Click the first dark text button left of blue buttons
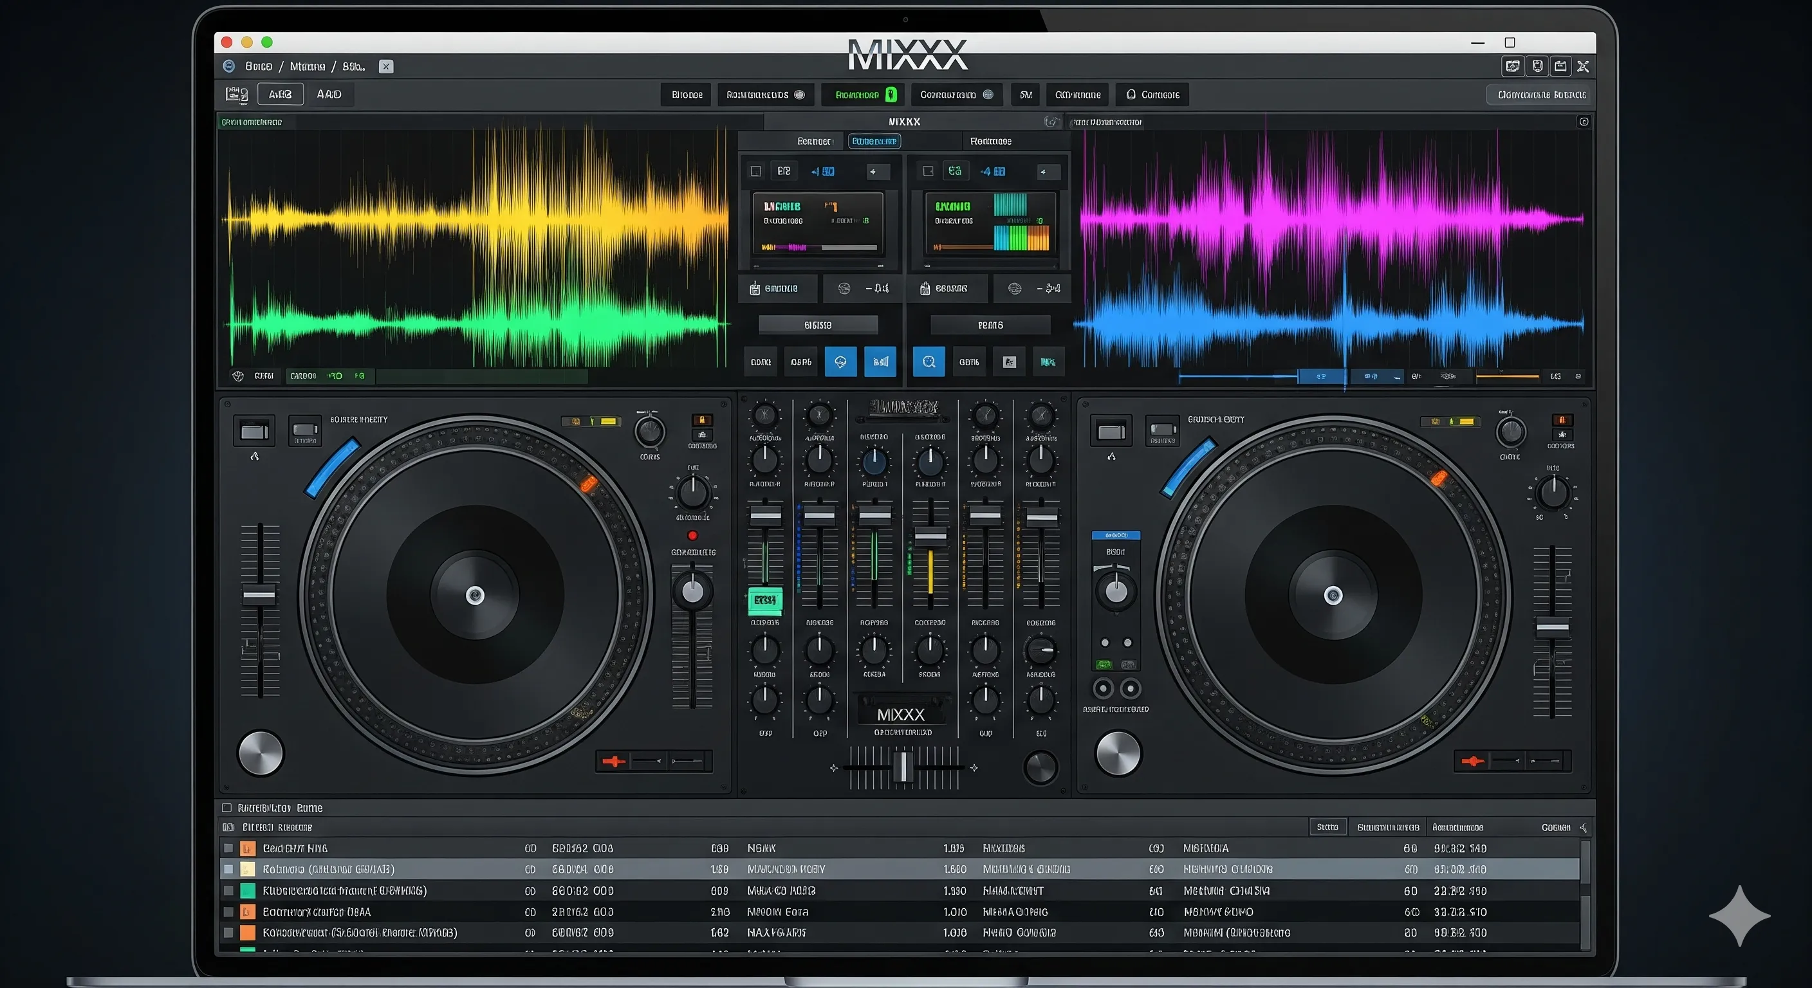The height and width of the screenshot is (988, 1812). pos(761,362)
